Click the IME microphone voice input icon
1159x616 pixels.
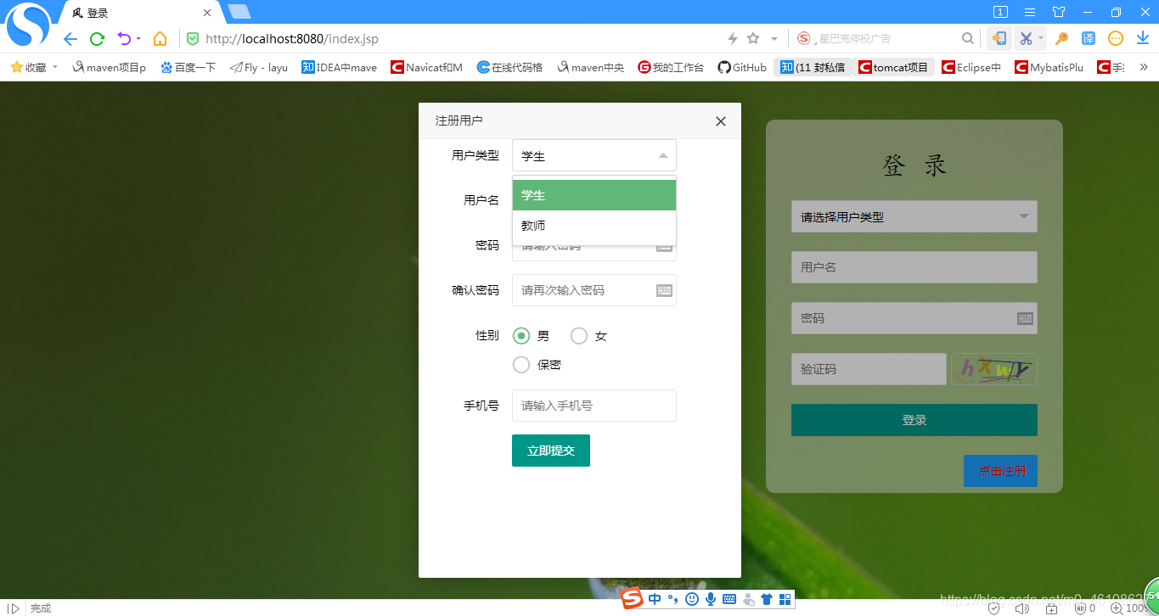tap(711, 599)
